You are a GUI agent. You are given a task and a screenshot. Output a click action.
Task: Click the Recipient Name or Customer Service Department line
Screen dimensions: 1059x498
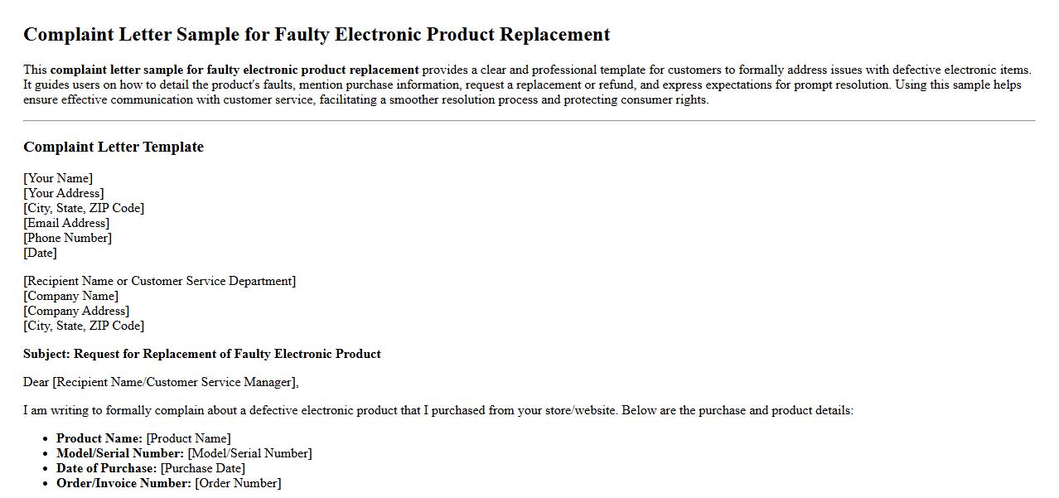[x=160, y=281]
